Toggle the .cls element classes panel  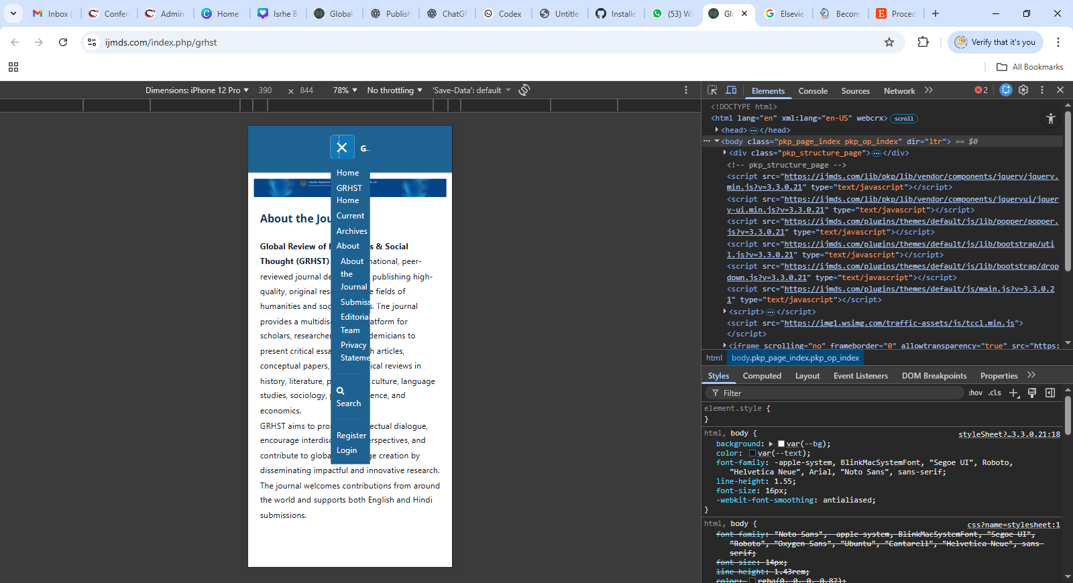tap(995, 393)
